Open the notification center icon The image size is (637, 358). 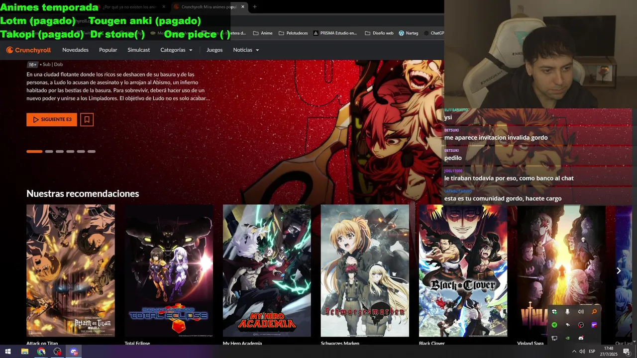click(627, 352)
